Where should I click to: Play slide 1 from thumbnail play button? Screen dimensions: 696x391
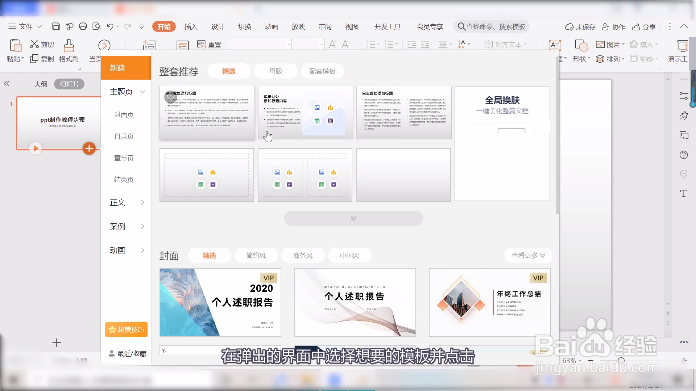[36, 148]
